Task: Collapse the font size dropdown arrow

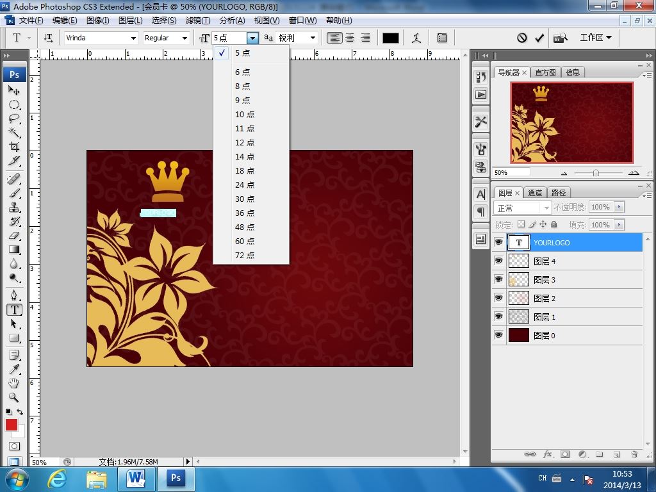Action: [252, 38]
